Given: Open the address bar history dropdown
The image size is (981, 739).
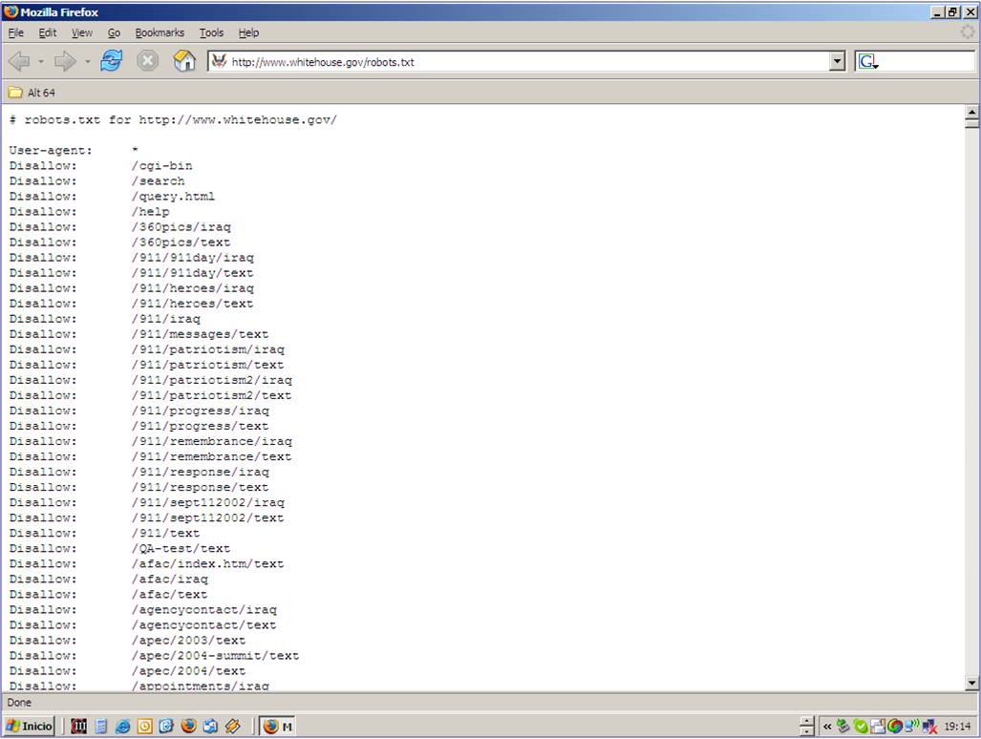Looking at the screenshot, I should [x=837, y=60].
